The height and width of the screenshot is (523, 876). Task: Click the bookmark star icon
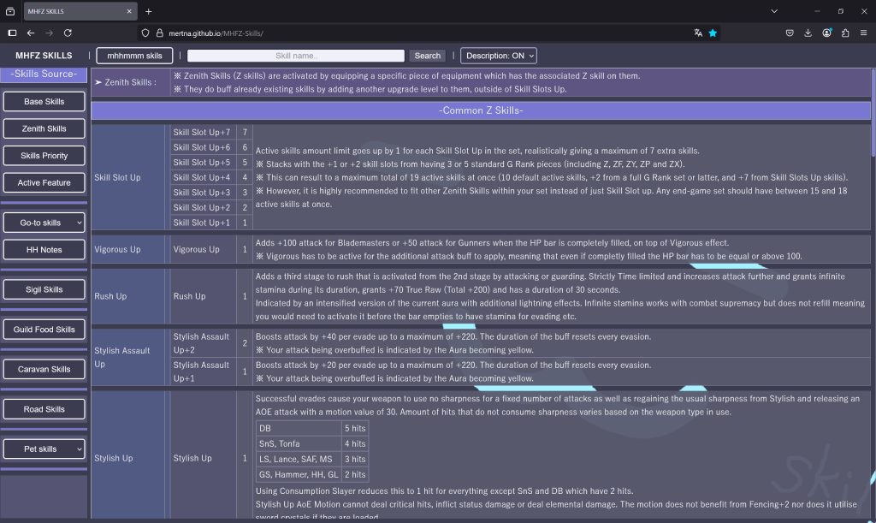[713, 33]
